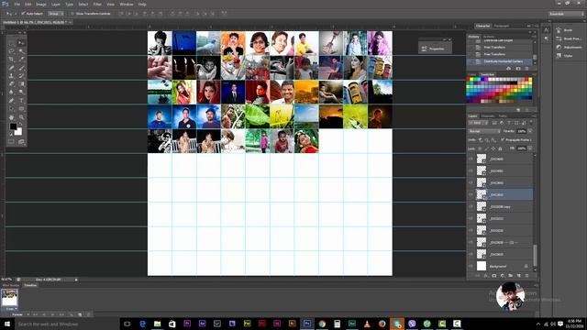Select the Eraser tool

point(12,84)
